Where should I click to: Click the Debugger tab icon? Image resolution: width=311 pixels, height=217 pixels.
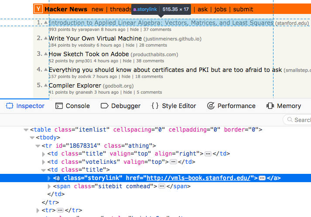tap(105, 106)
